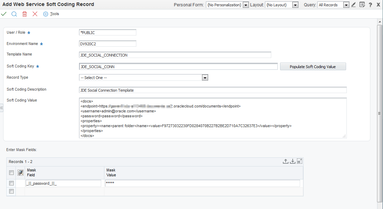This screenshot has width=383, height=209.
Task: Click the Soft Coding Key field
Action: tap(178, 66)
